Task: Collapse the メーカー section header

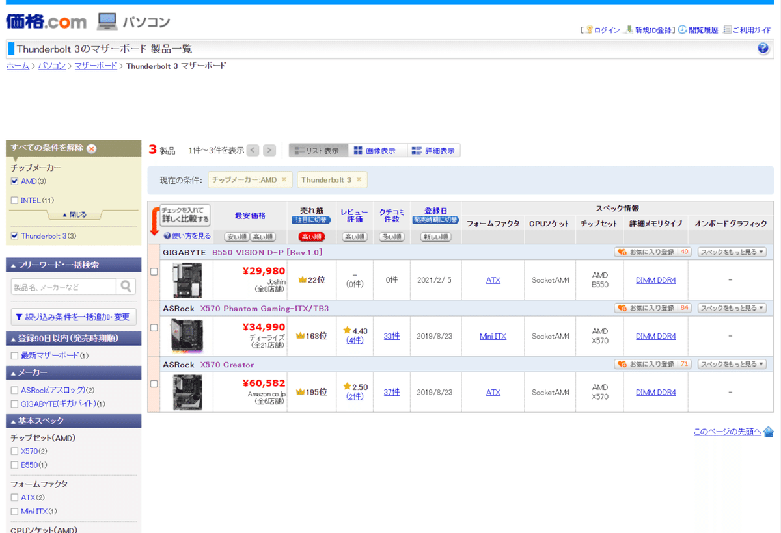Action: click(74, 372)
